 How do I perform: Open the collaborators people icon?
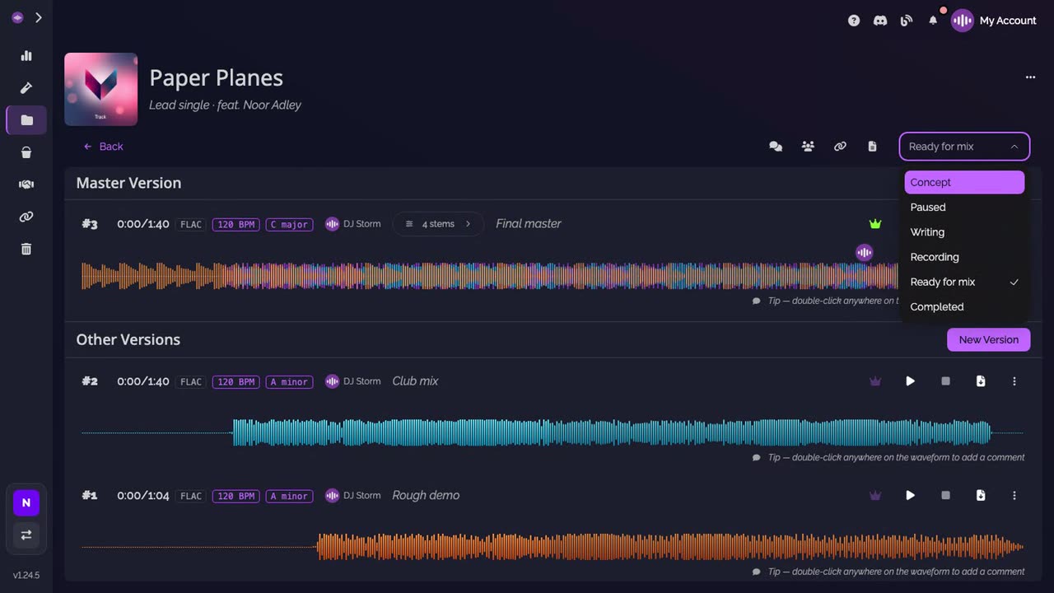[x=808, y=147]
